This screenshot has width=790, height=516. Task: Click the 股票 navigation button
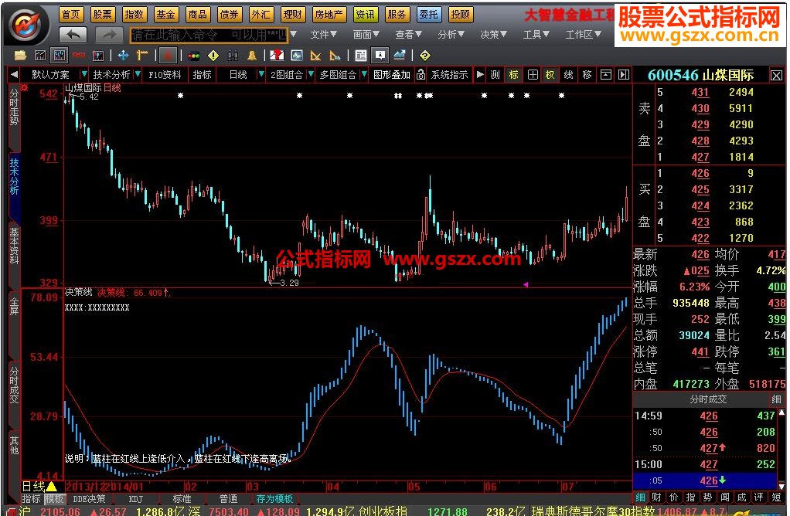[102, 15]
